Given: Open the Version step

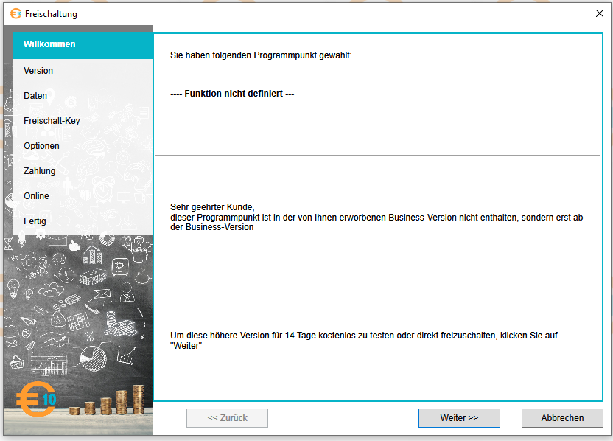Looking at the screenshot, I should (38, 71).
